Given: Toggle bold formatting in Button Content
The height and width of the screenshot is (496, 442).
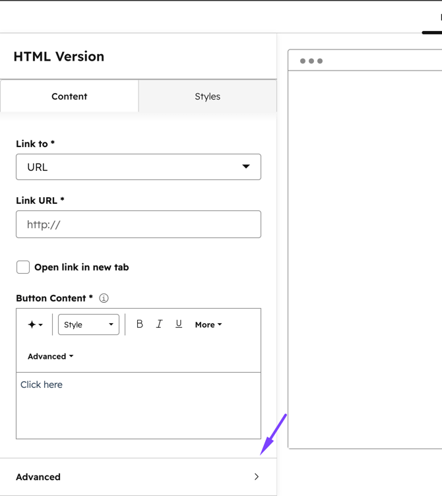Looking at the screenshot, I should (x=140, y=324).
